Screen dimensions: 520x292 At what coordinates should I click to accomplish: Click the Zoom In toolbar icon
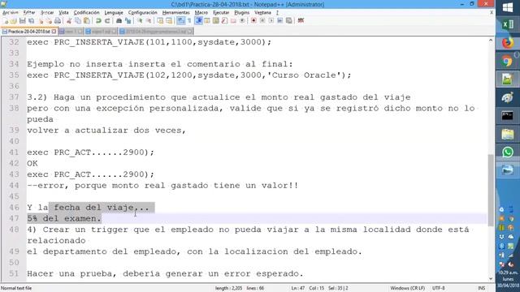coord(140,21)
